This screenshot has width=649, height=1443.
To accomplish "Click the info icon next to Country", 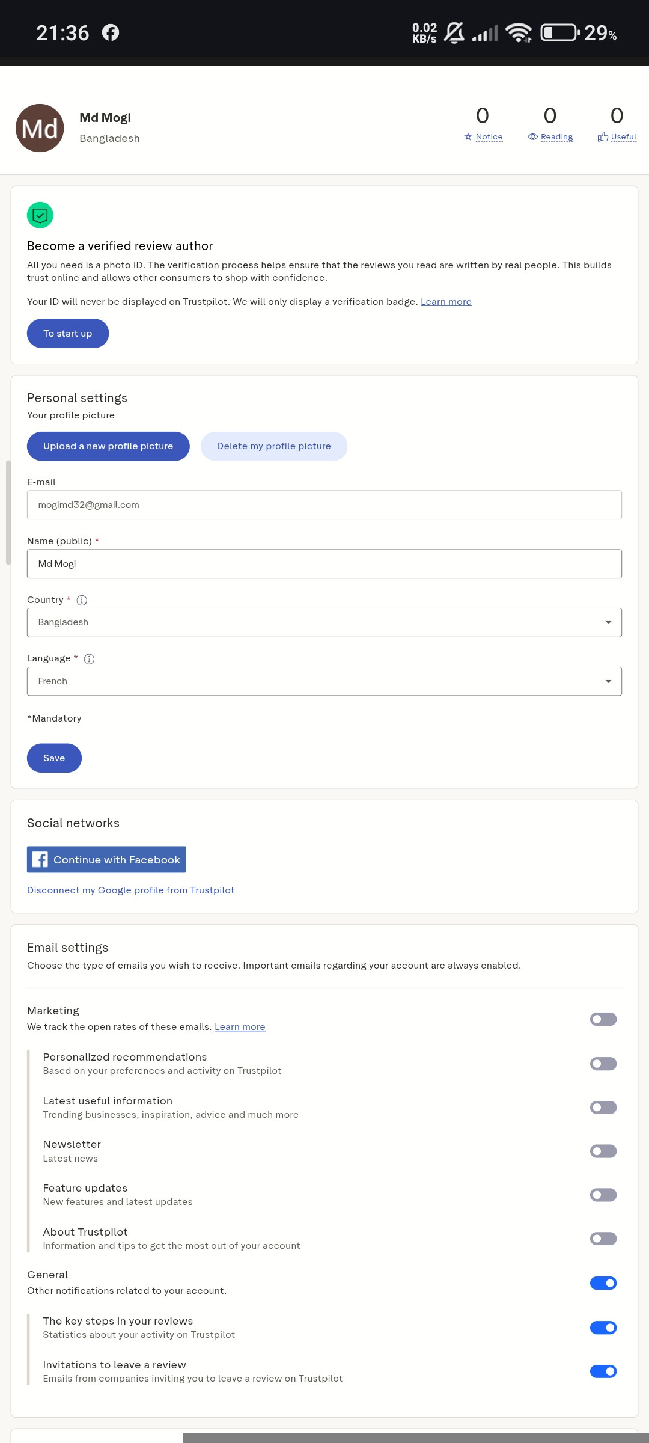I will [x=82, y=600].
